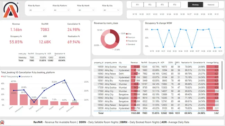Open the Filter By Platform dropdown
The width and height of the screenshot is (225, 126).
click(x=61, y=10)
